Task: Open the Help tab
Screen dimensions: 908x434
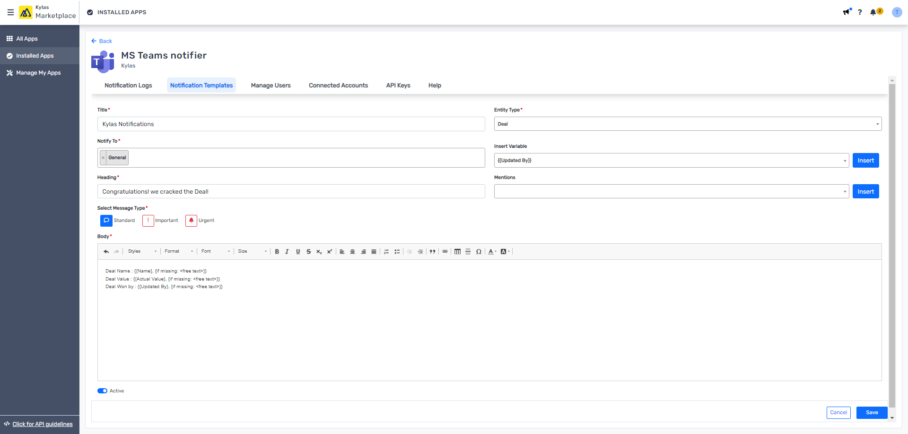Action: 435,85
